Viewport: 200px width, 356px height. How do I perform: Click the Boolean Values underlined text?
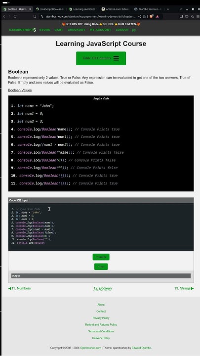tap(20, 90)
